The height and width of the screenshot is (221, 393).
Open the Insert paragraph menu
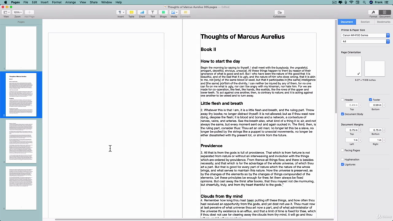(120, 12)
